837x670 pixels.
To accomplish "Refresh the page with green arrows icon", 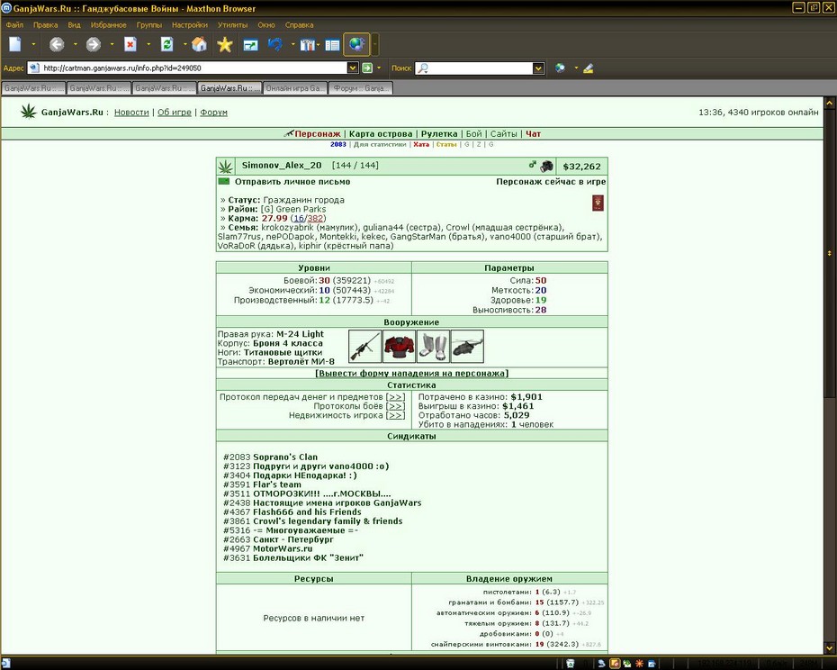I will click(x=167, y=44).
